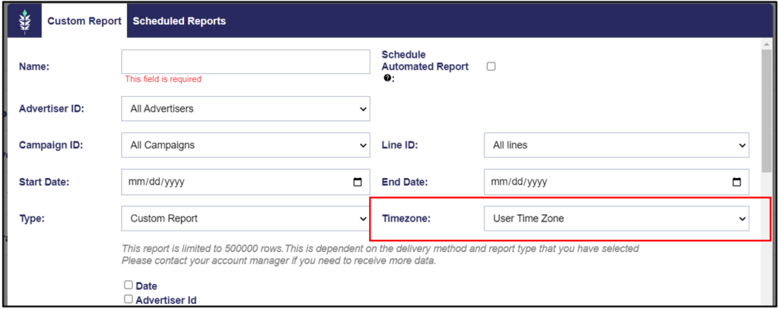Click the 'Name:' label
The height and width of the screenshot is (309, 779).
click(33, 66)
